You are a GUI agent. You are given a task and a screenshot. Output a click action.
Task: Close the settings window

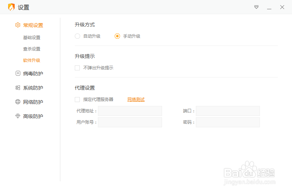tap(282, 7)
